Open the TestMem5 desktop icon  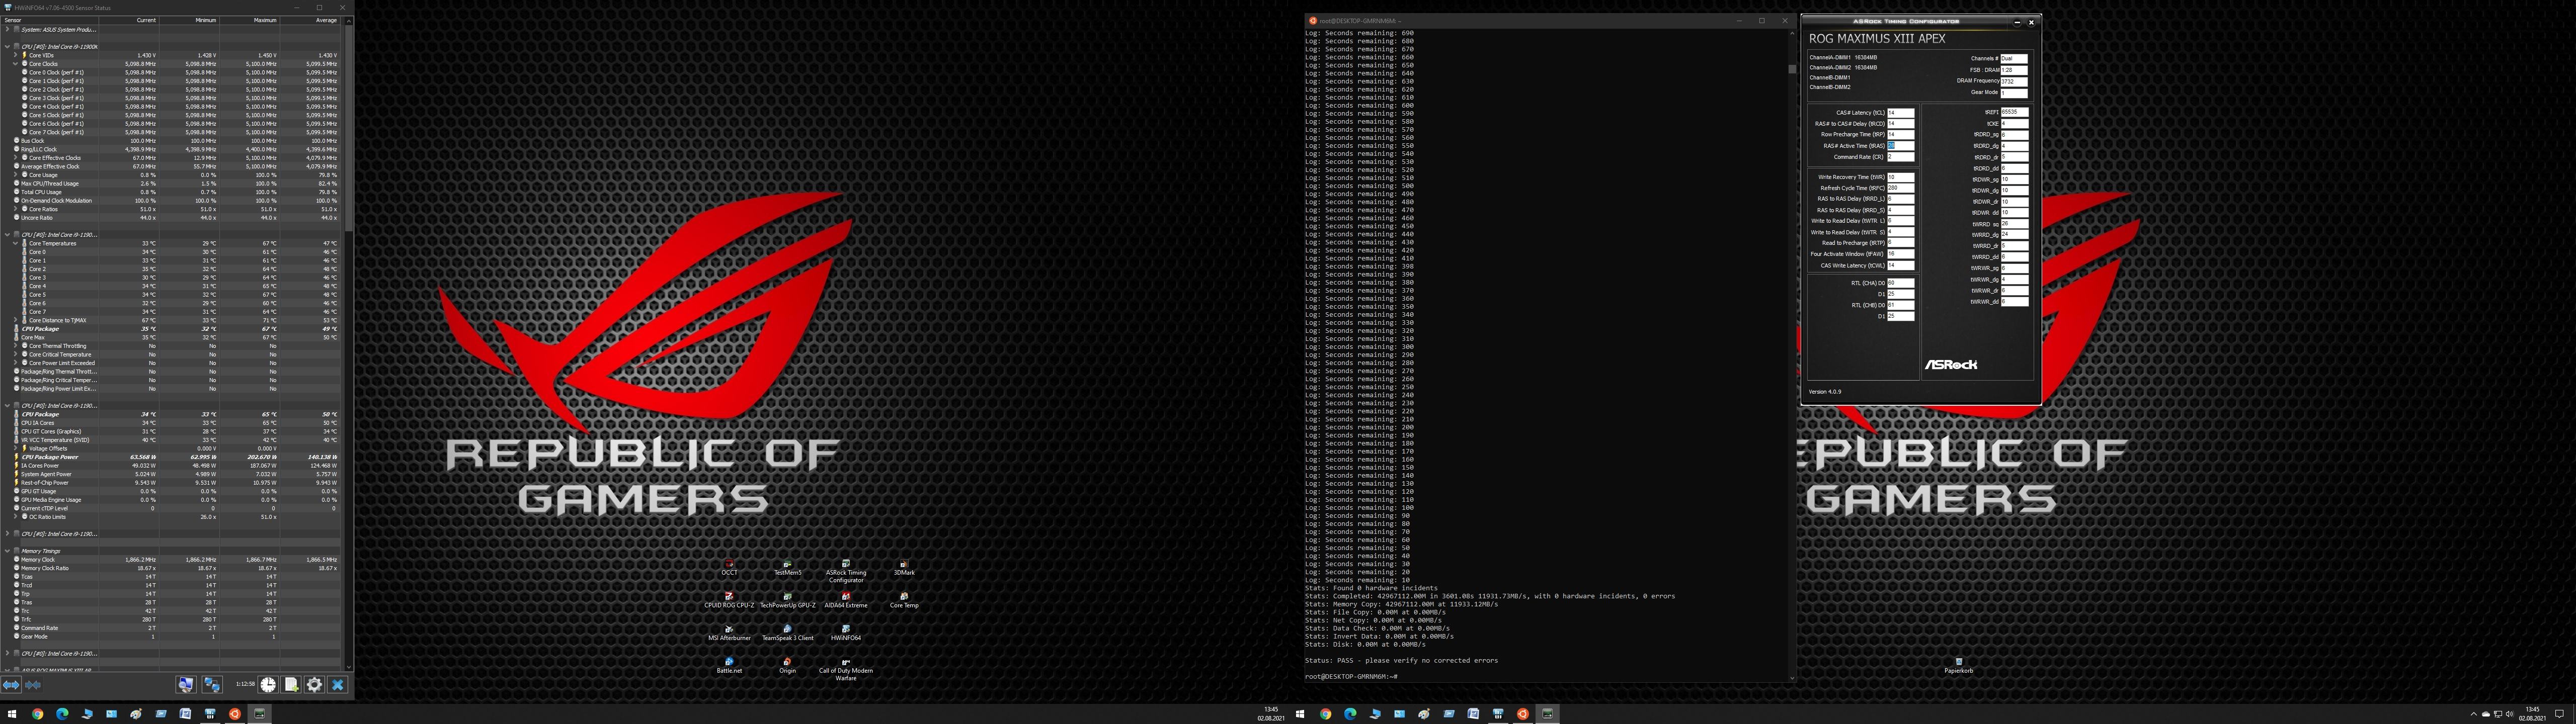[787, 568]
